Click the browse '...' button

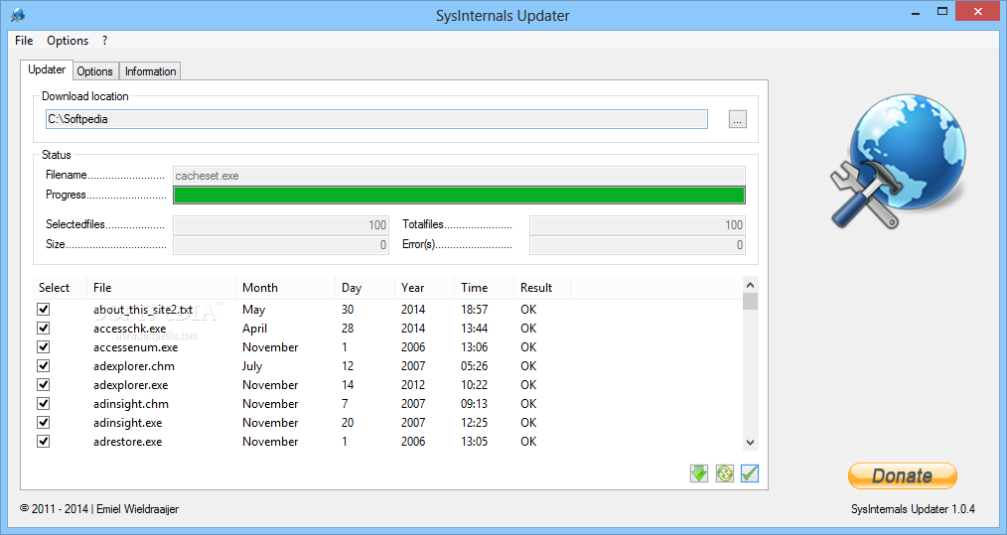point(737,119)
